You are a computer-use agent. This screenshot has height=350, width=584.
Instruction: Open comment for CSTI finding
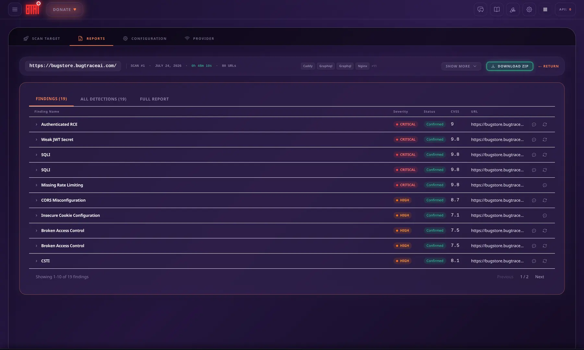pyautogui.click(x=534, y=261)
